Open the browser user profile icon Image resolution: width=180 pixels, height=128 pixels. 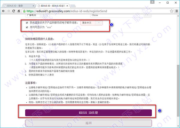click(152, 2)
